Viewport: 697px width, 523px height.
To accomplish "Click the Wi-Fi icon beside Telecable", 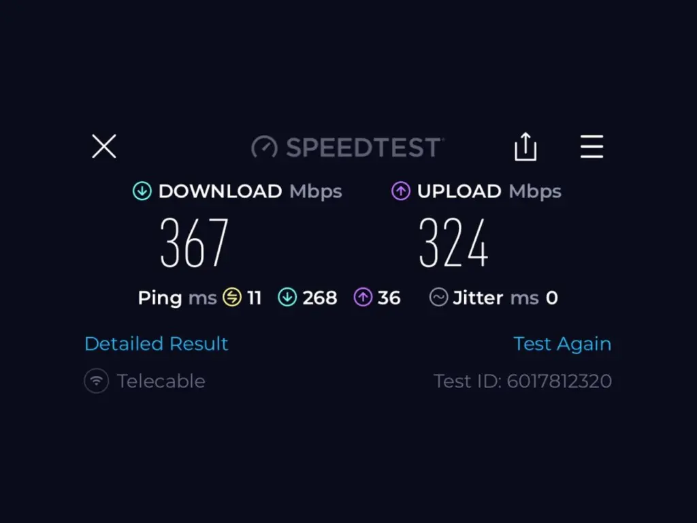I will (x=97, y=381).
